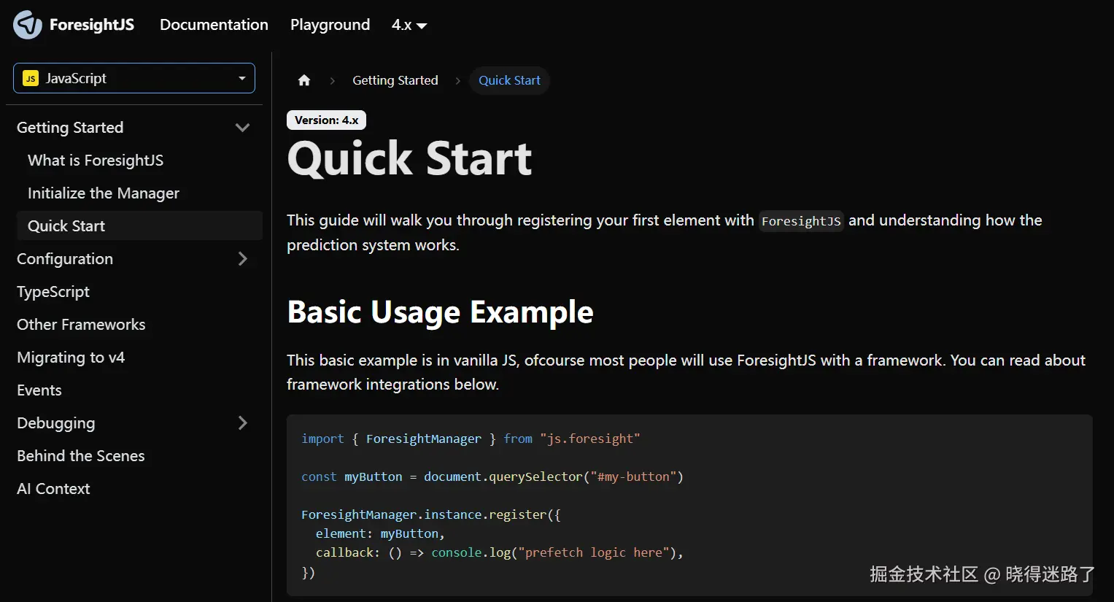Expand the Configuration section chevron
1114x602 pixels.
pos(242,259)
